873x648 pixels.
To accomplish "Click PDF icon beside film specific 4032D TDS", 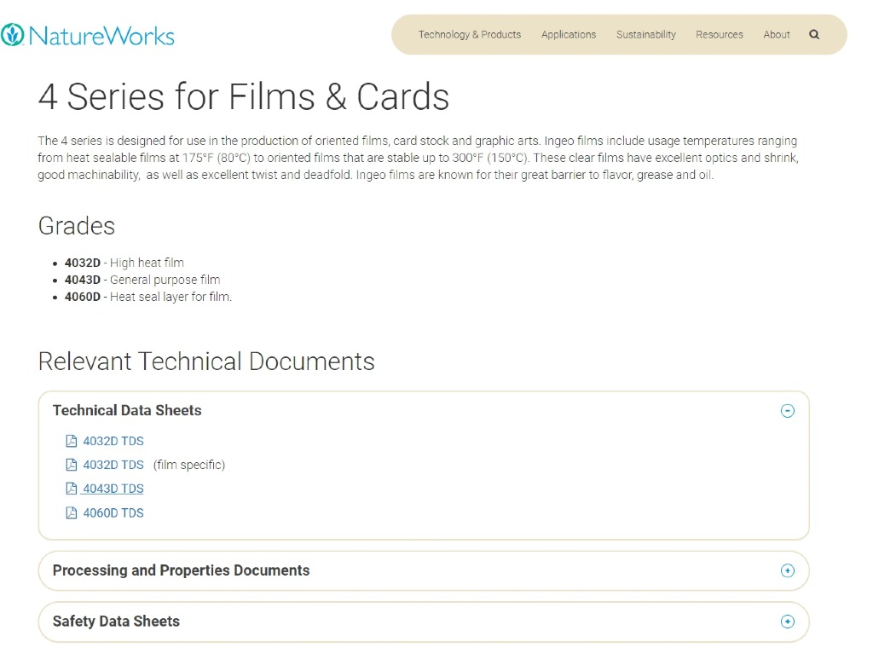I will tap(72, 465).
